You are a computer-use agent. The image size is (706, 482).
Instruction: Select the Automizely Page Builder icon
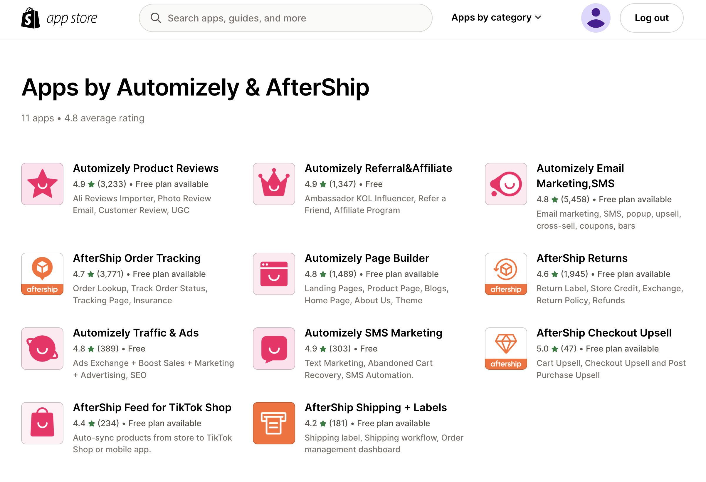tap(274, 274)
